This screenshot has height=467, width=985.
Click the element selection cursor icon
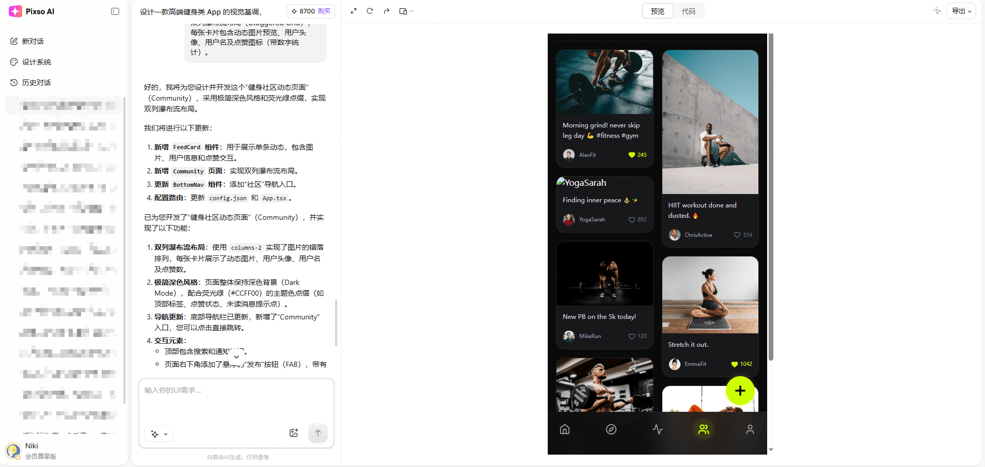[937, 11]
